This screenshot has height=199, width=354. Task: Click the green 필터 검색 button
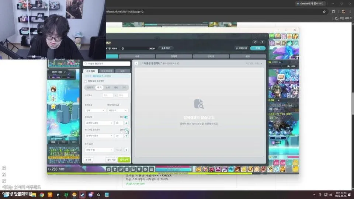124,160
